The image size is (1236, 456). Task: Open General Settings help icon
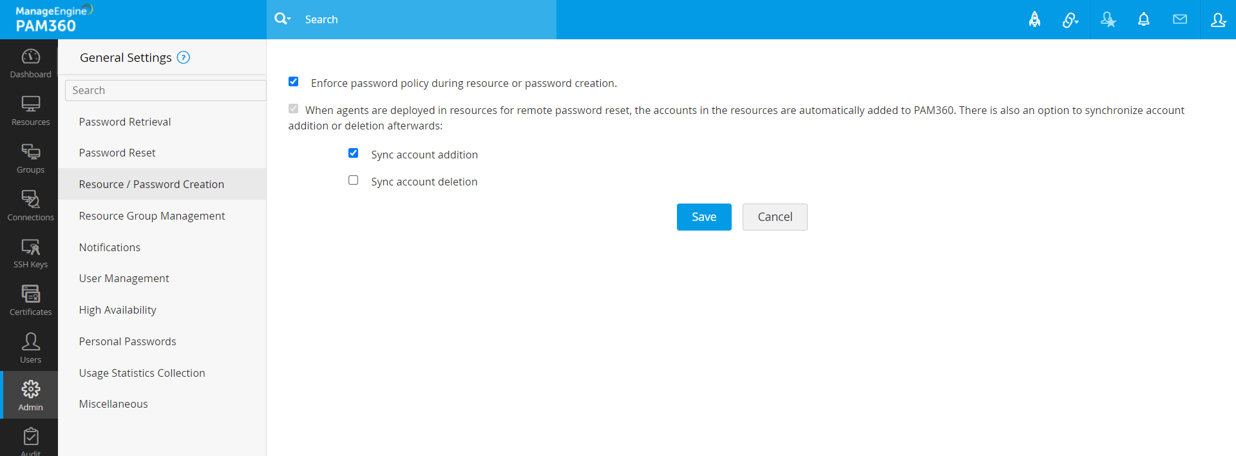tap(184, 57)
